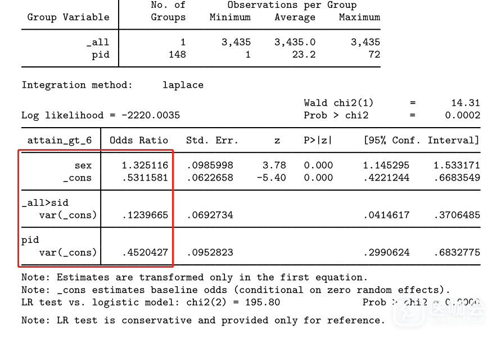
Task: Click the '_all>sid' random effects label
Action: 45,202
